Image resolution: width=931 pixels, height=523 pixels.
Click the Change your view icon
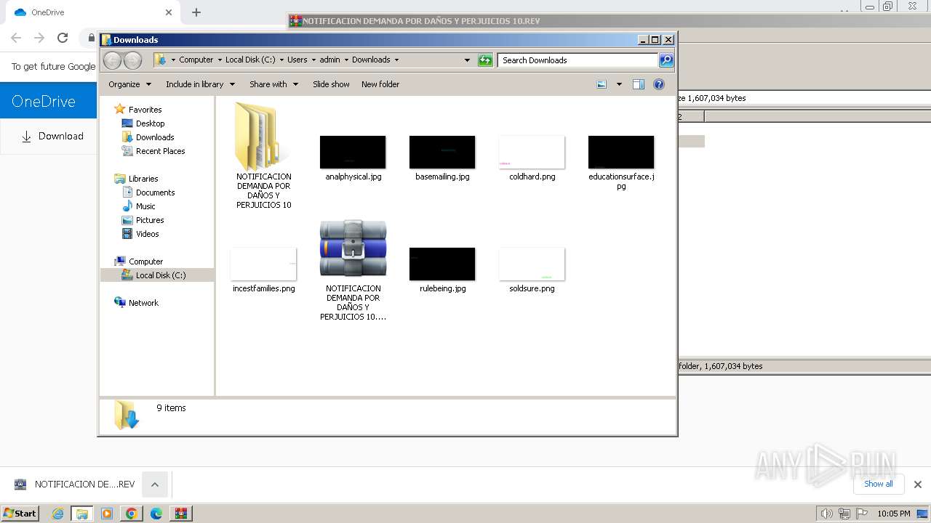(x=602, y=84)
